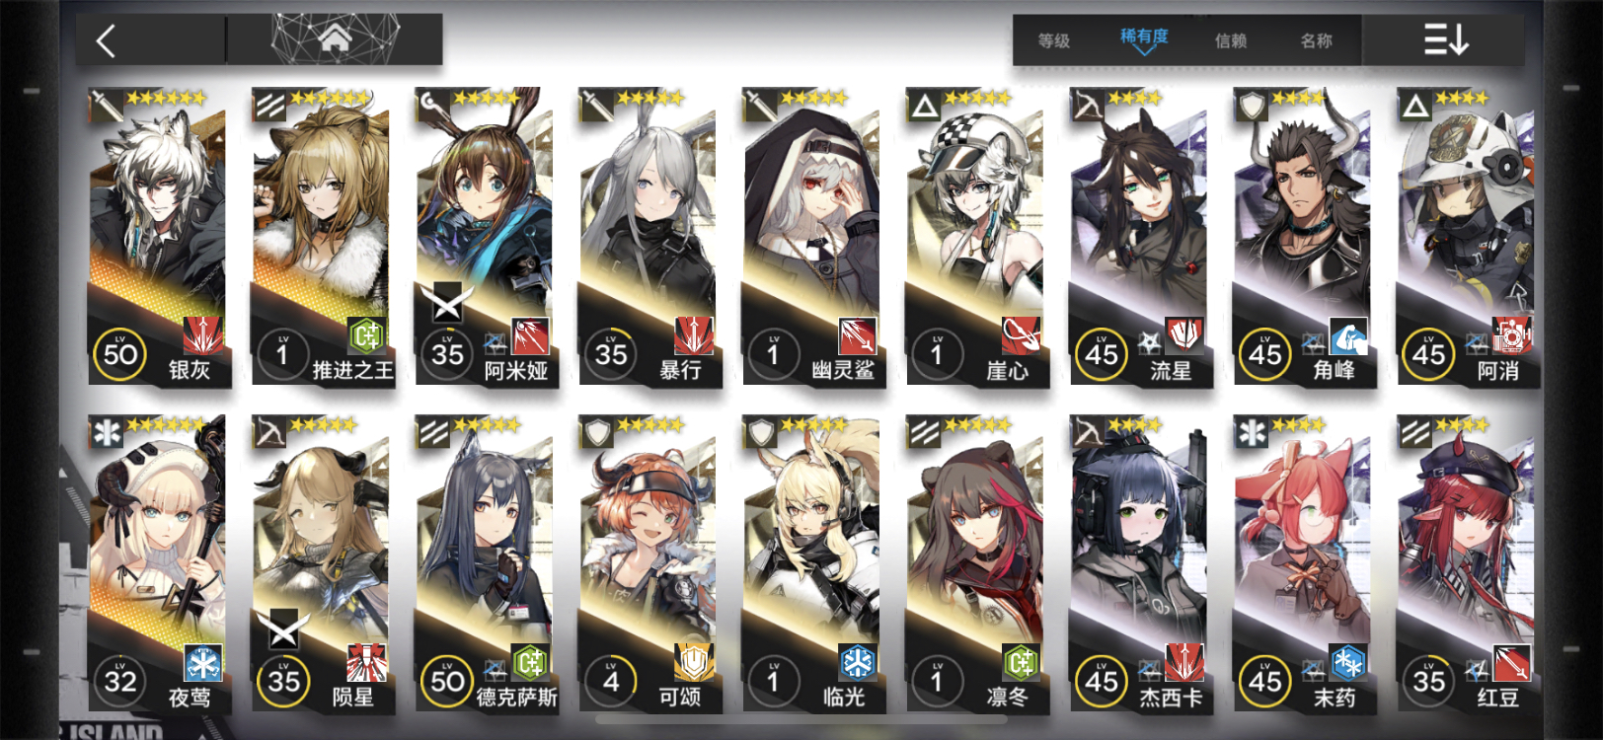Open operator 幽灵鲨 card
This screenshot has width=1603, height=740.
(811, 237)
